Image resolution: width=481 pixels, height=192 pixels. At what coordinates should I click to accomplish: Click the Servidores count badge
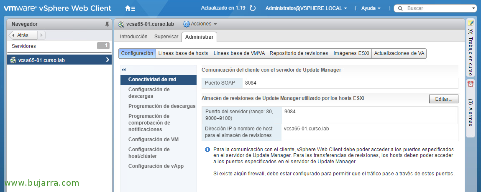[x=103, y=46]
